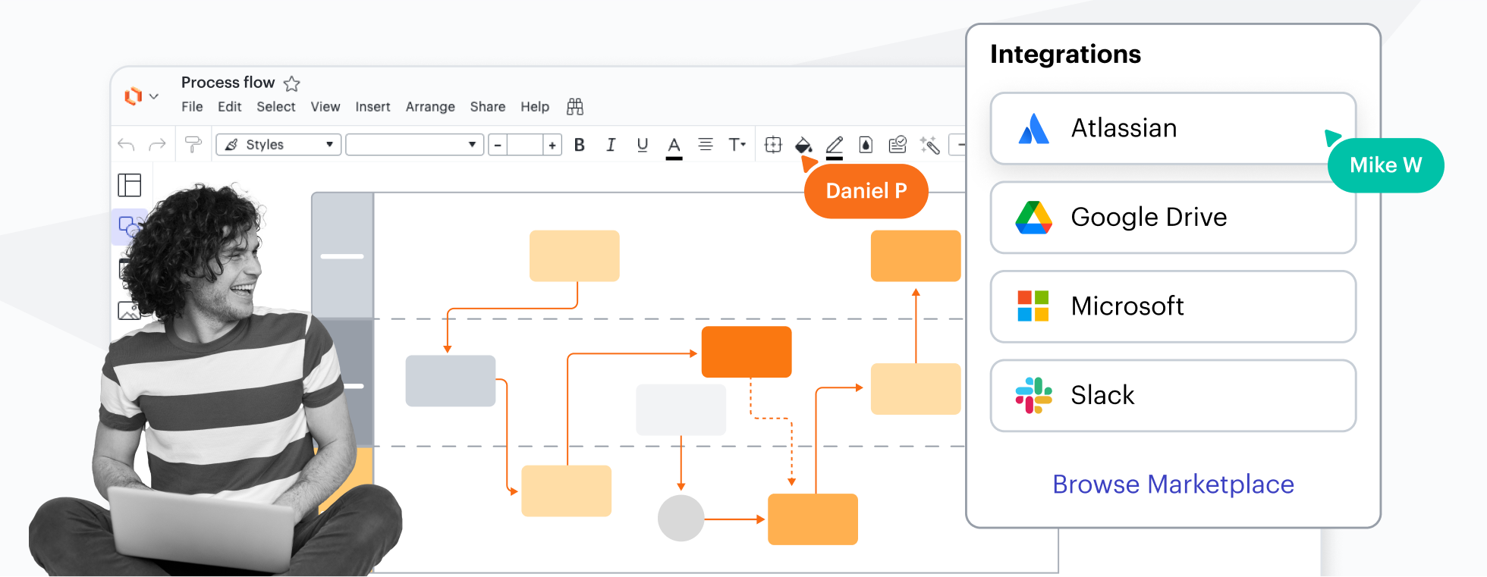The width and height of the screenshot is (1487, 577).
Task: Open the shapes library sidebar icon
Action: [x=130, y=227]
